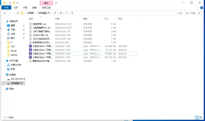
Task: Open the quick access toolbar customize dropdown
Action: (x=17, y=3)
